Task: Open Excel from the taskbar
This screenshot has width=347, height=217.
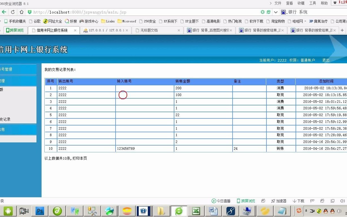Action: [196, 211]
